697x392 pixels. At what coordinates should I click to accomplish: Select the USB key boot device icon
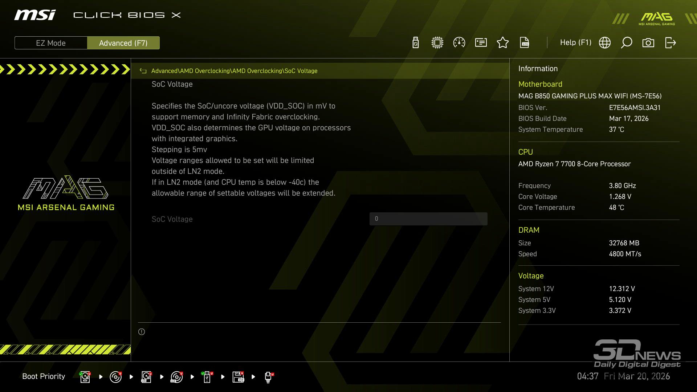point(207,377)
